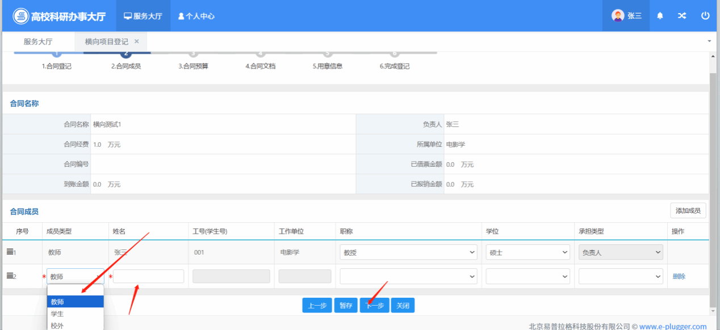Click the notification bell icon
This screenshot has height=330, width=720.
point(660,16)
